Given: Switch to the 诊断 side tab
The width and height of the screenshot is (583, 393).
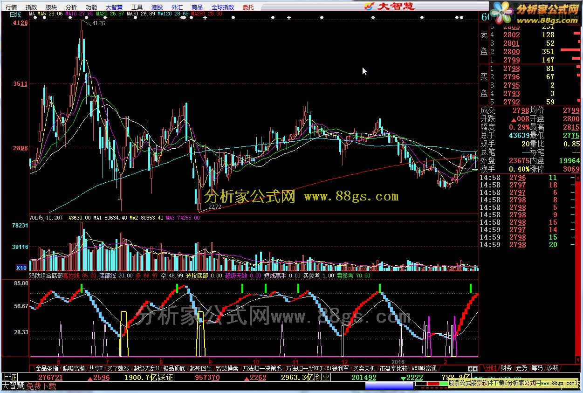Looking at the screenshot, I should [552, 368].
